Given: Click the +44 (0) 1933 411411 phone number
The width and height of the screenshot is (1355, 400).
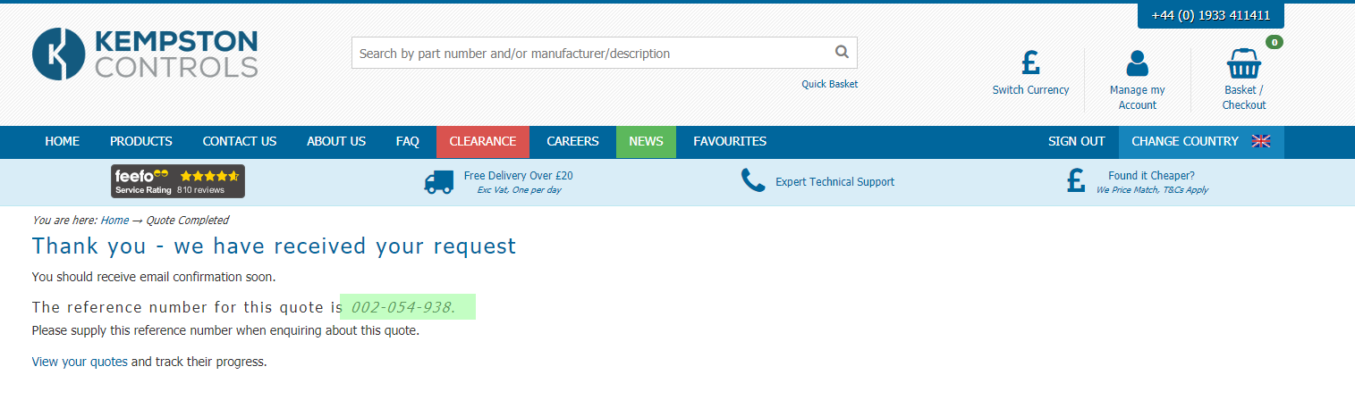Looking at the screenshot, I should [1211, 16].
